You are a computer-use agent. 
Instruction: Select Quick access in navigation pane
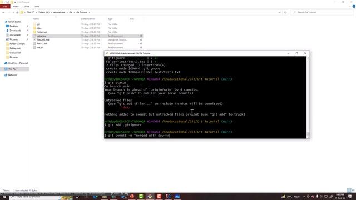coord(14,22)
